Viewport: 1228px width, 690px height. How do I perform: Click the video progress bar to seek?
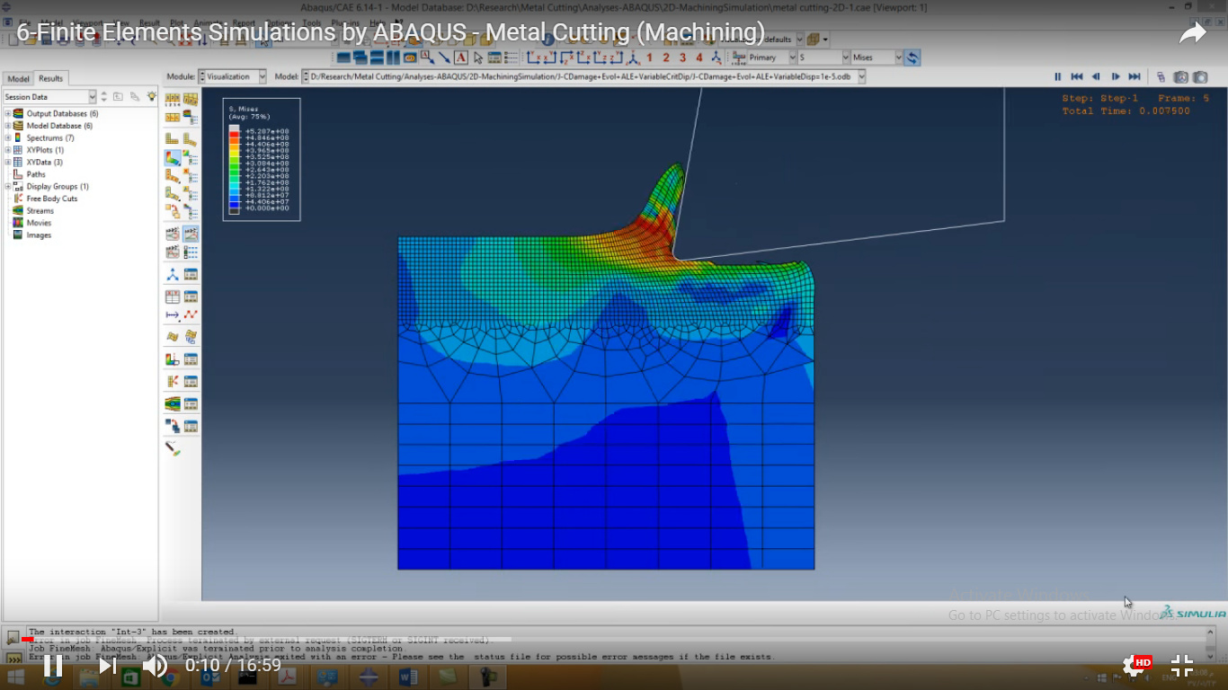(x=614, y=640)
